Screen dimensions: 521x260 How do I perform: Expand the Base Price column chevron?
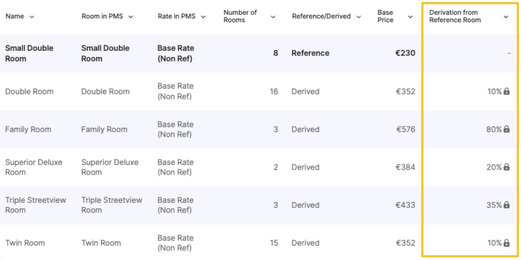411,17
